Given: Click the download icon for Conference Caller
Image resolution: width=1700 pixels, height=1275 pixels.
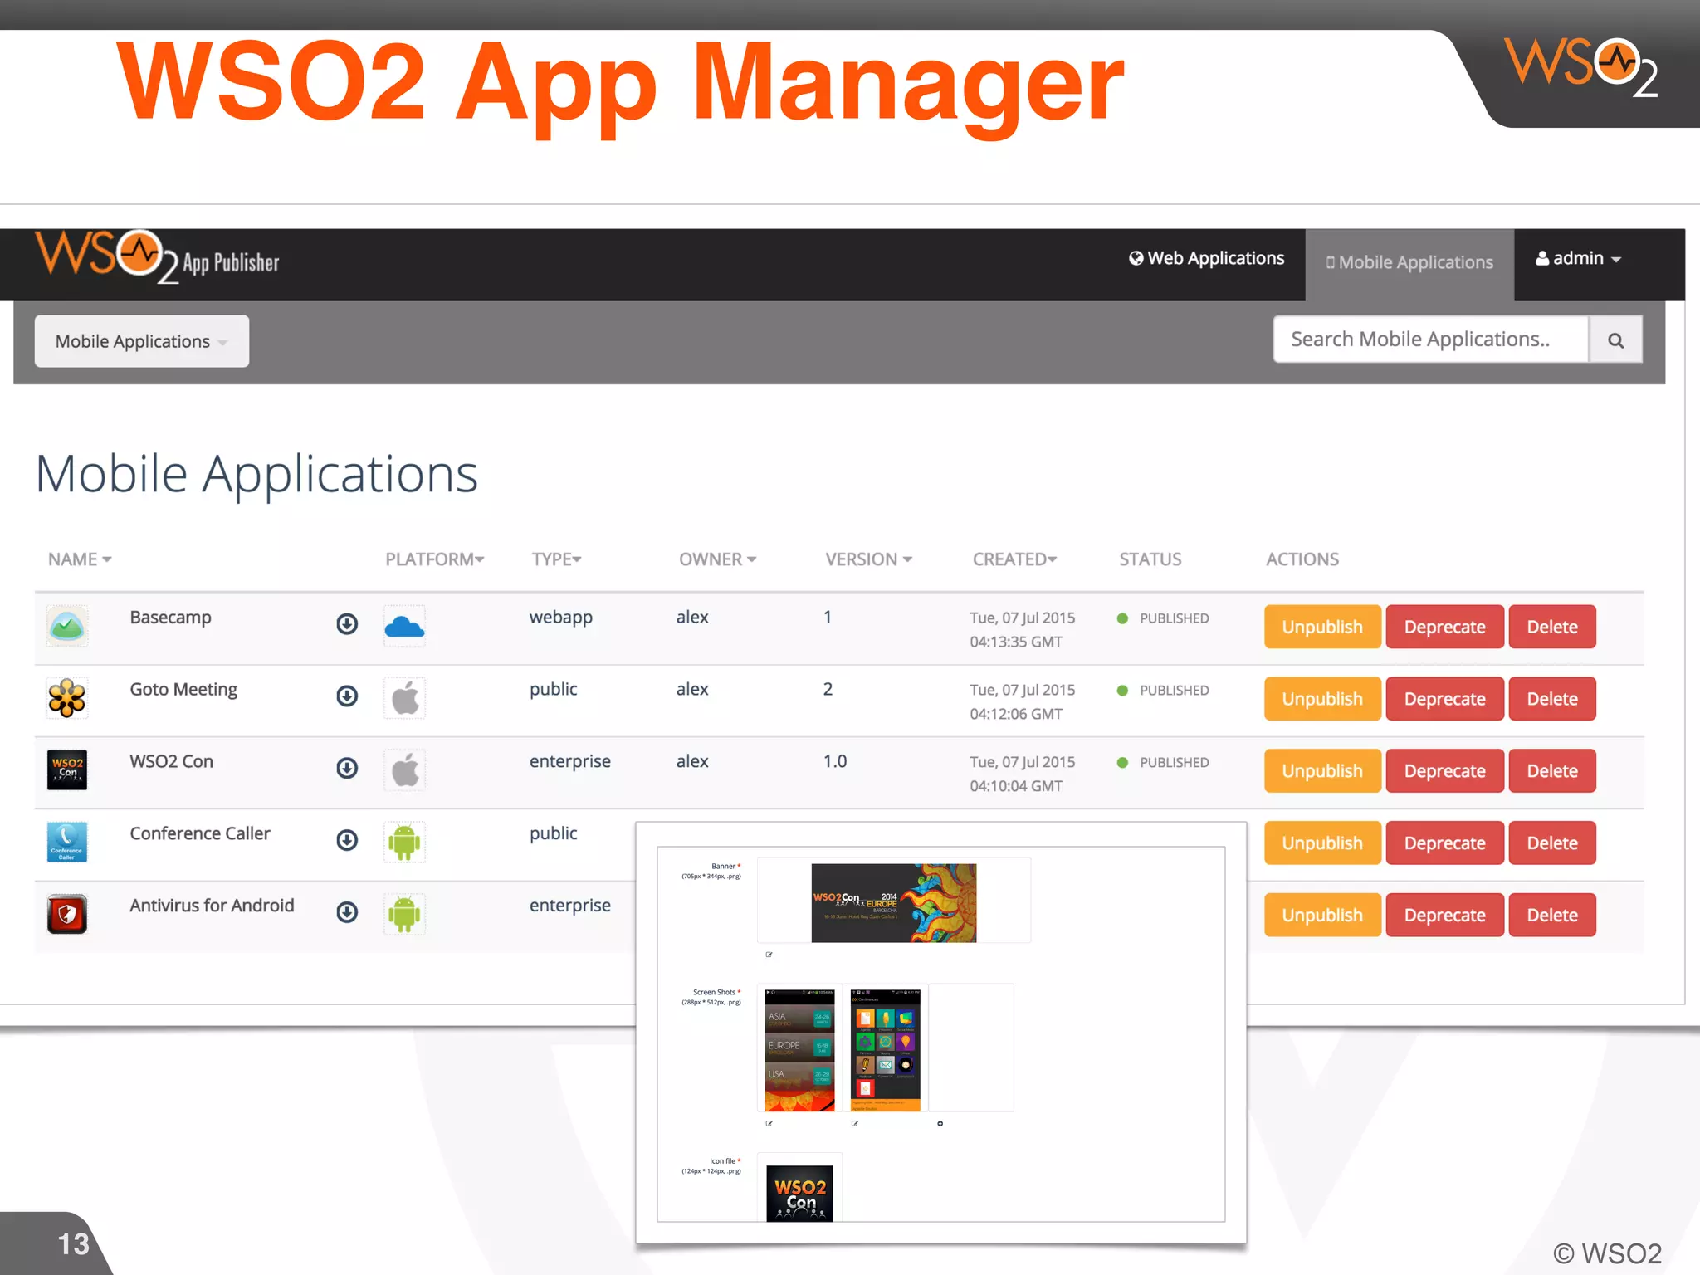Looking at the screenshot, I should (347, 840).
